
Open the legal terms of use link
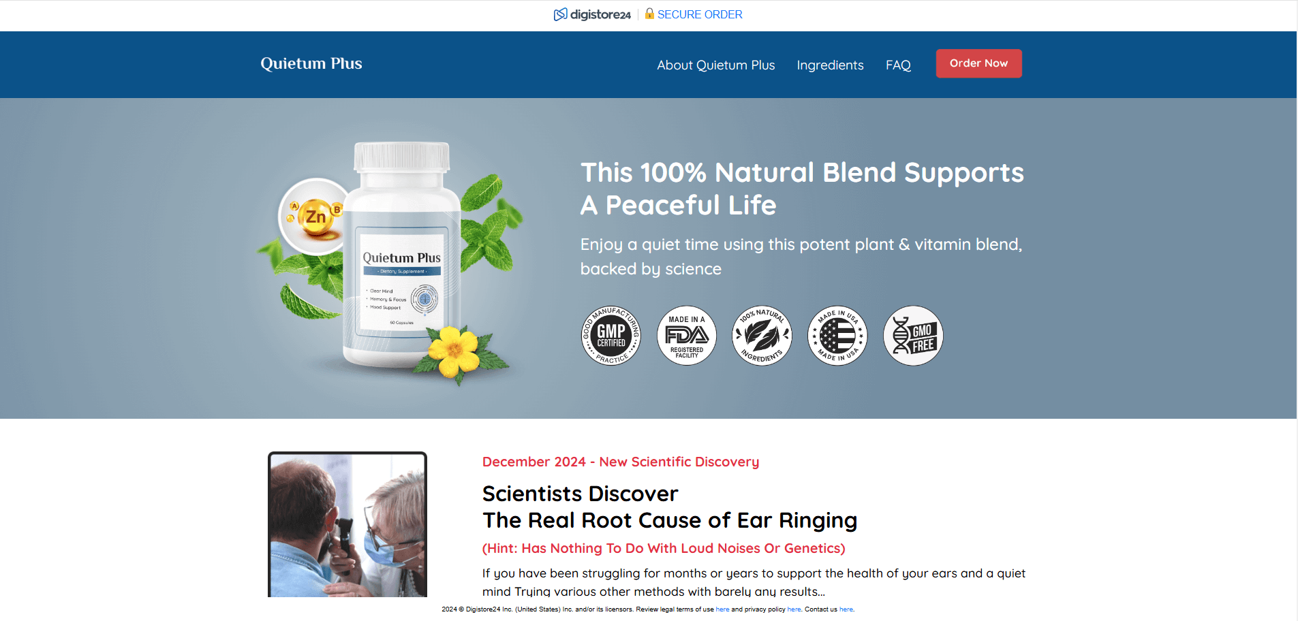coord(722,609)
